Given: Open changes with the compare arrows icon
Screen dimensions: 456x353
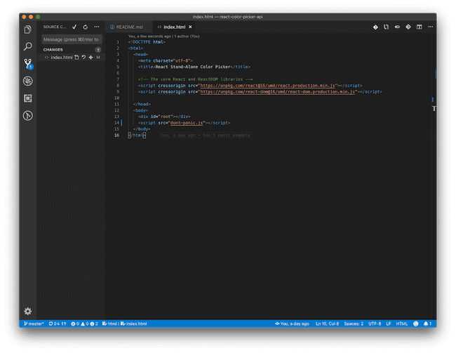Looking at the screenshot, I should [387, 27].
